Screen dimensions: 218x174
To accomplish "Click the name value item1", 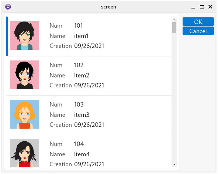I will (x=81, y=36).
